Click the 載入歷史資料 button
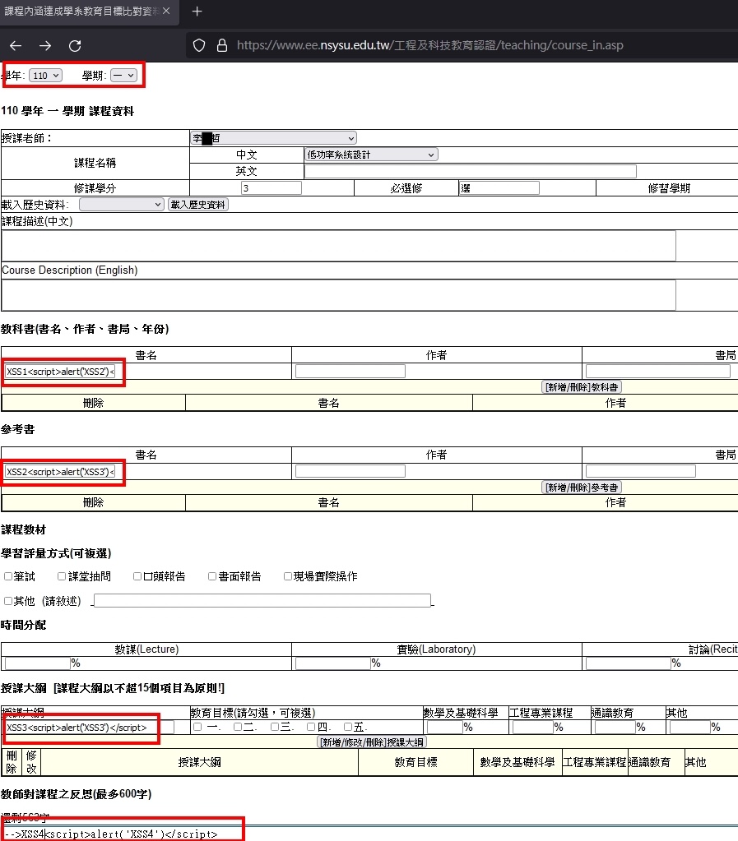Viewport: 738px width, 841px height. click(198, 205)
